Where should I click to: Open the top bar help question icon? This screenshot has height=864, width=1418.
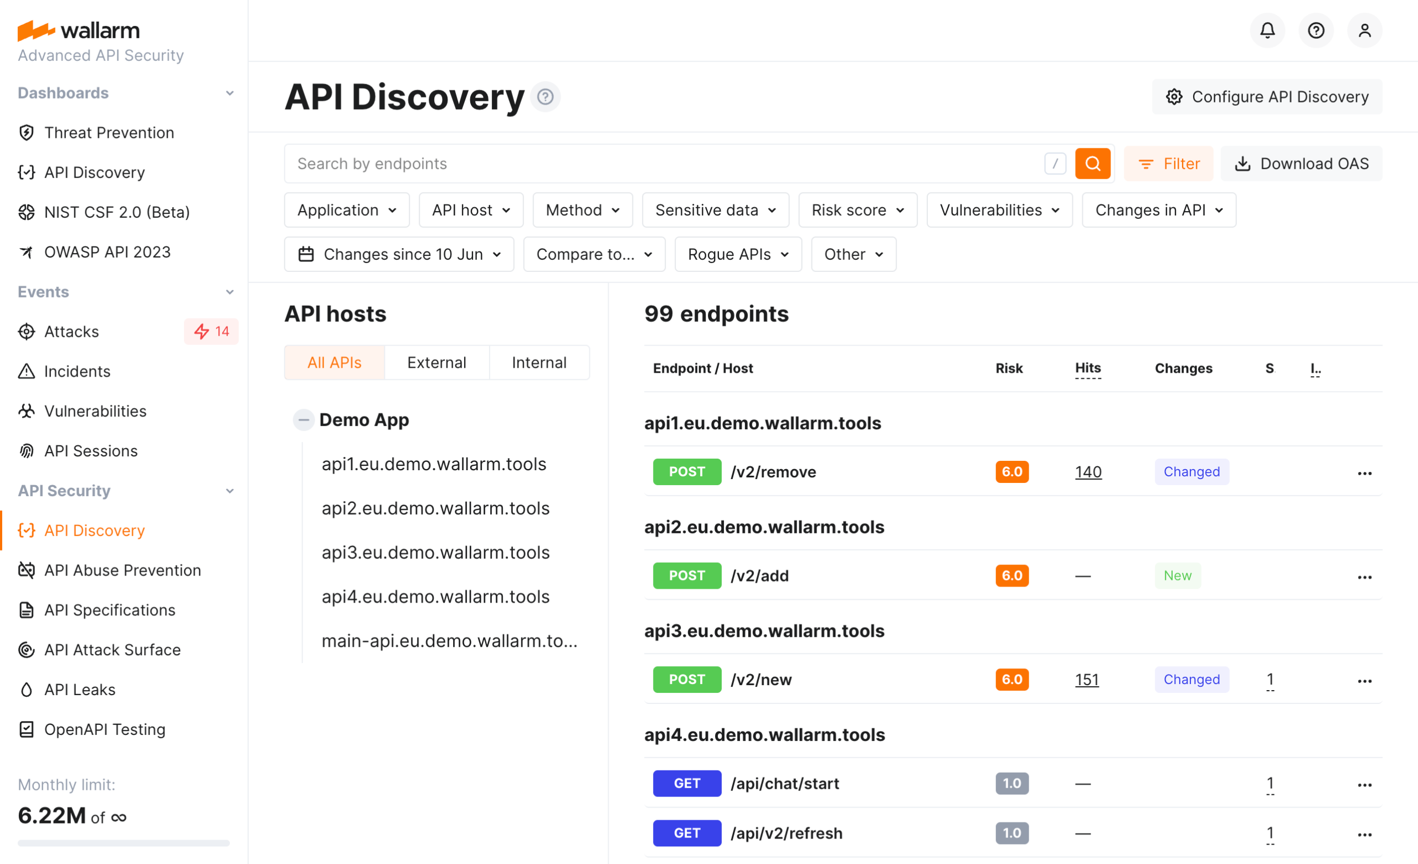(1316, 30)
